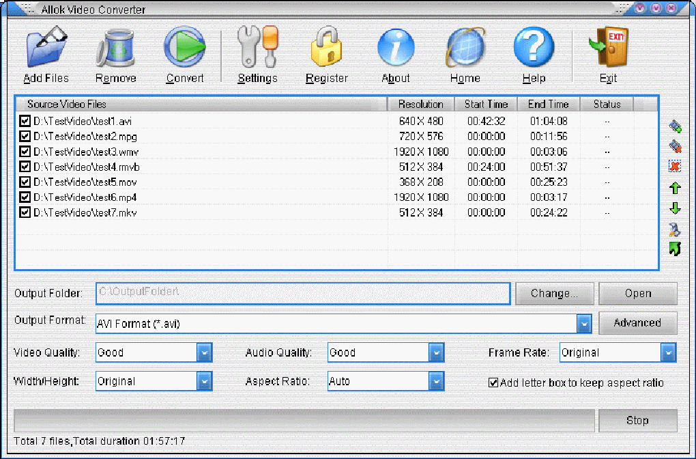Viewport: 696px width, 459px height.
Task: Open Help with the question mark icon
Action: point(534,46)
